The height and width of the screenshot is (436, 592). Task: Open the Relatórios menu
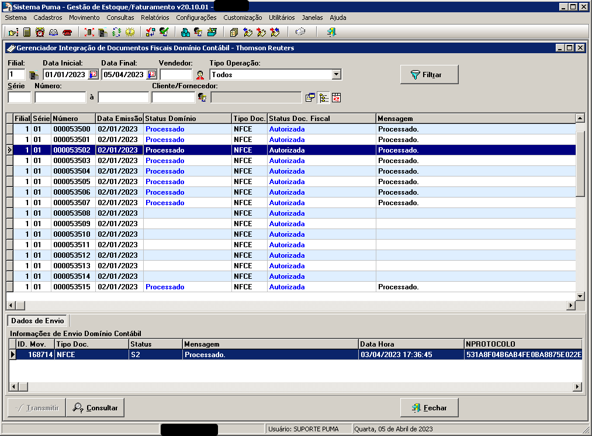point(155,18)
